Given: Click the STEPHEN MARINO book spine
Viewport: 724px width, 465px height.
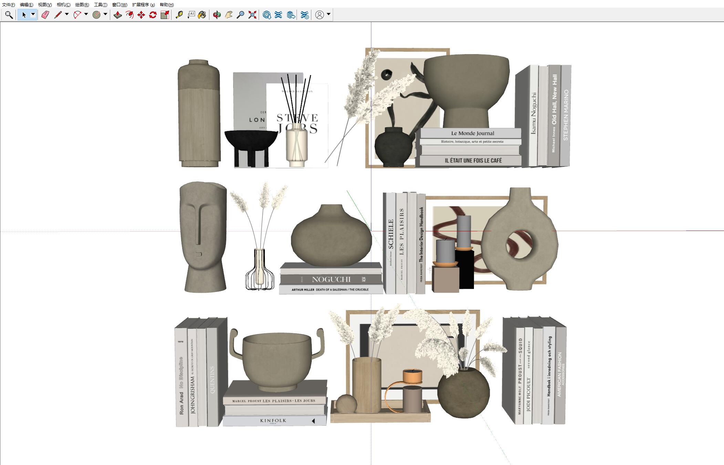Looking at the screenshot, I should (x=566, y=115).
